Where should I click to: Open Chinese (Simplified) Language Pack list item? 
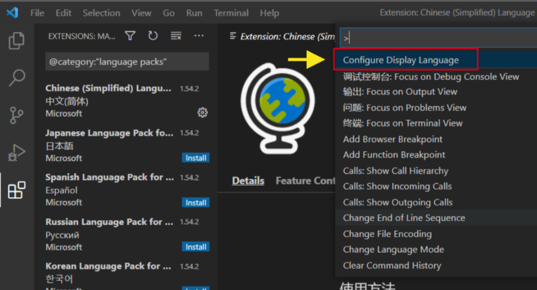pos(127,100)
